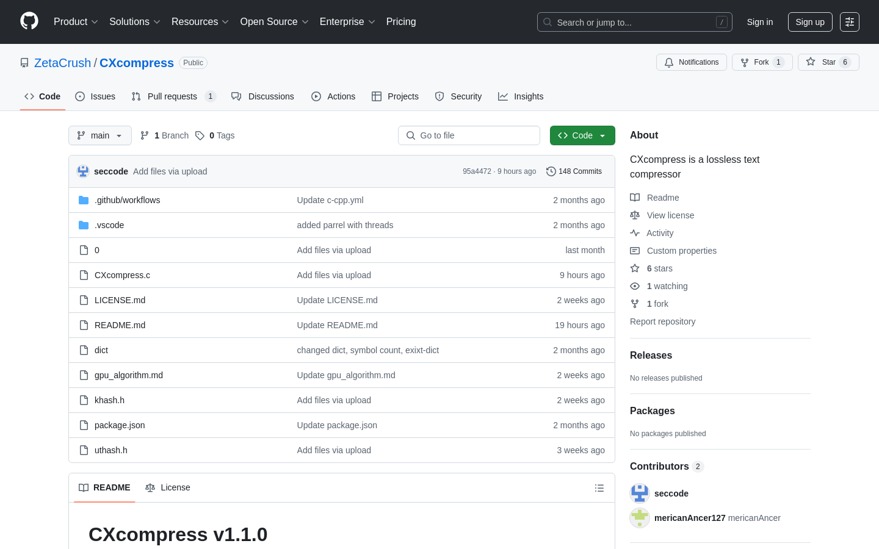View the 6 stars link
This screenshot has width=879, height=549.
651,268
